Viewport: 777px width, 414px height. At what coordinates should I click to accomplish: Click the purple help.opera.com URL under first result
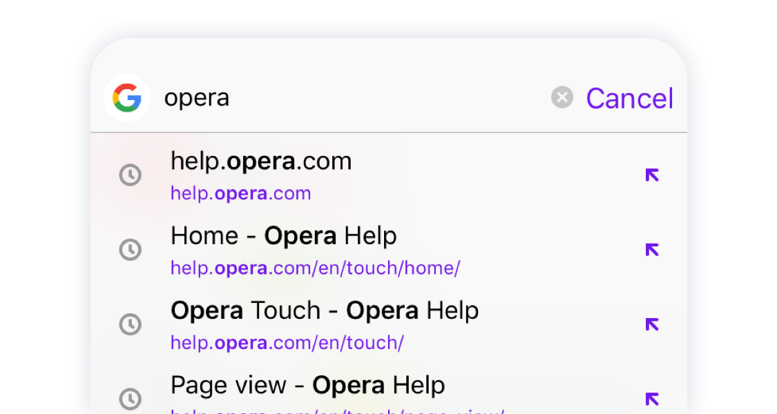pyautogui.click(x=240, y=194)
